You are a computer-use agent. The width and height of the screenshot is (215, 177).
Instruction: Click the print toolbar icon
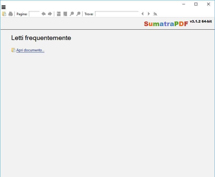pyautogui.click(x=11, y=14)
